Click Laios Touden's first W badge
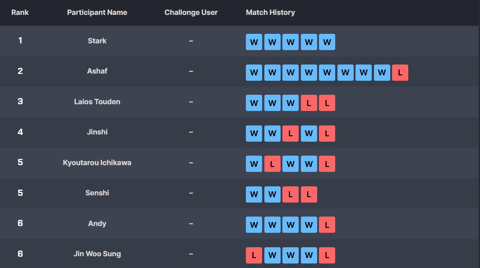This screenshot has width=480, height=268. point(254,103)
